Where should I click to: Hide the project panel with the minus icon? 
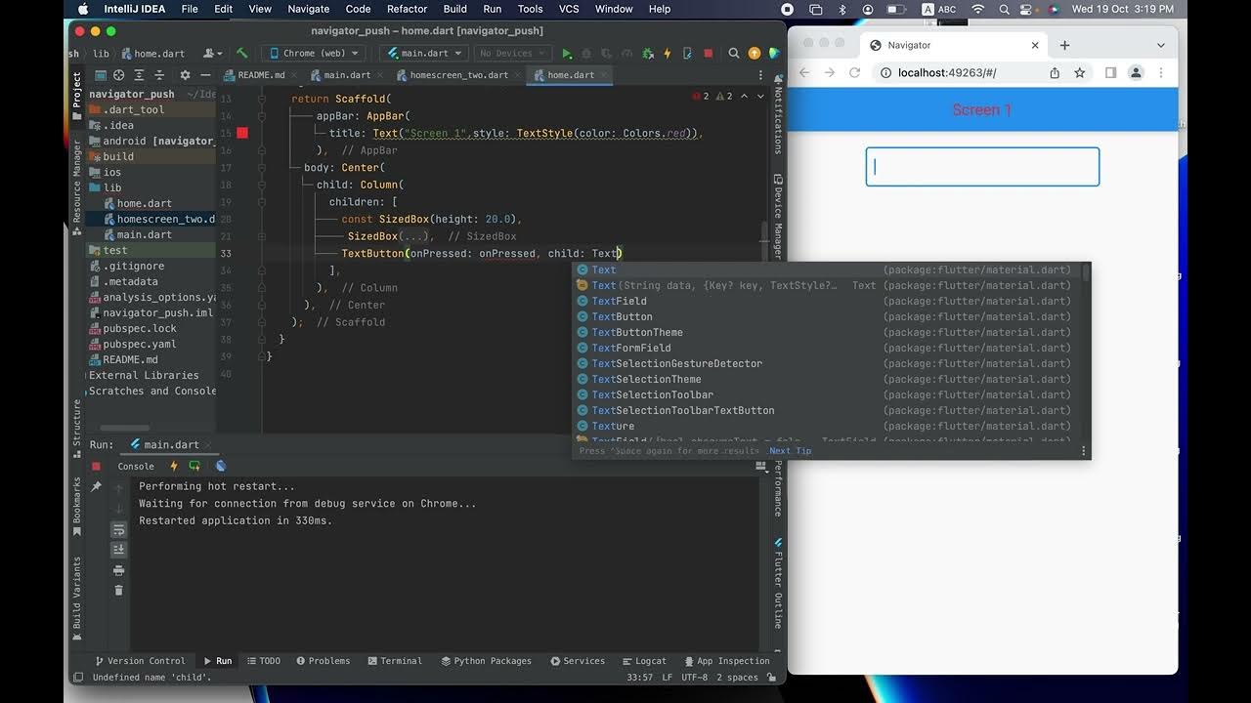(x=205, y=75)
